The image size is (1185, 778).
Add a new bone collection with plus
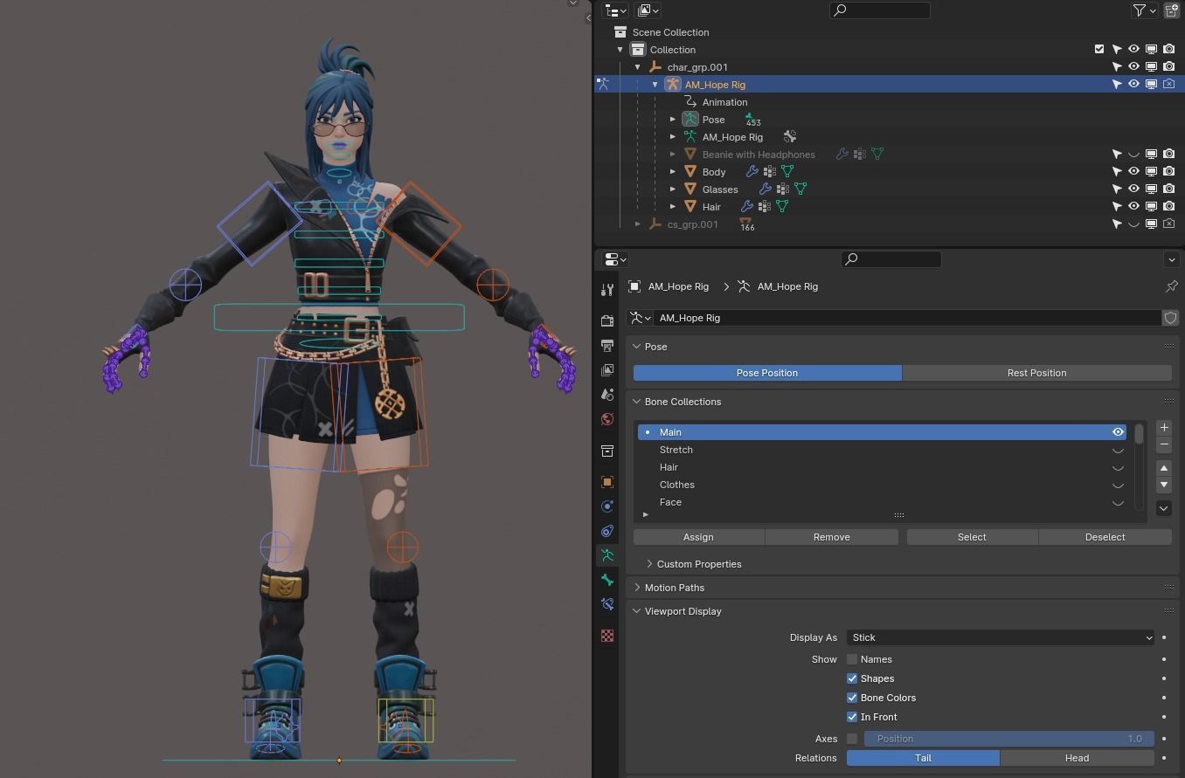click(1164, 428)
